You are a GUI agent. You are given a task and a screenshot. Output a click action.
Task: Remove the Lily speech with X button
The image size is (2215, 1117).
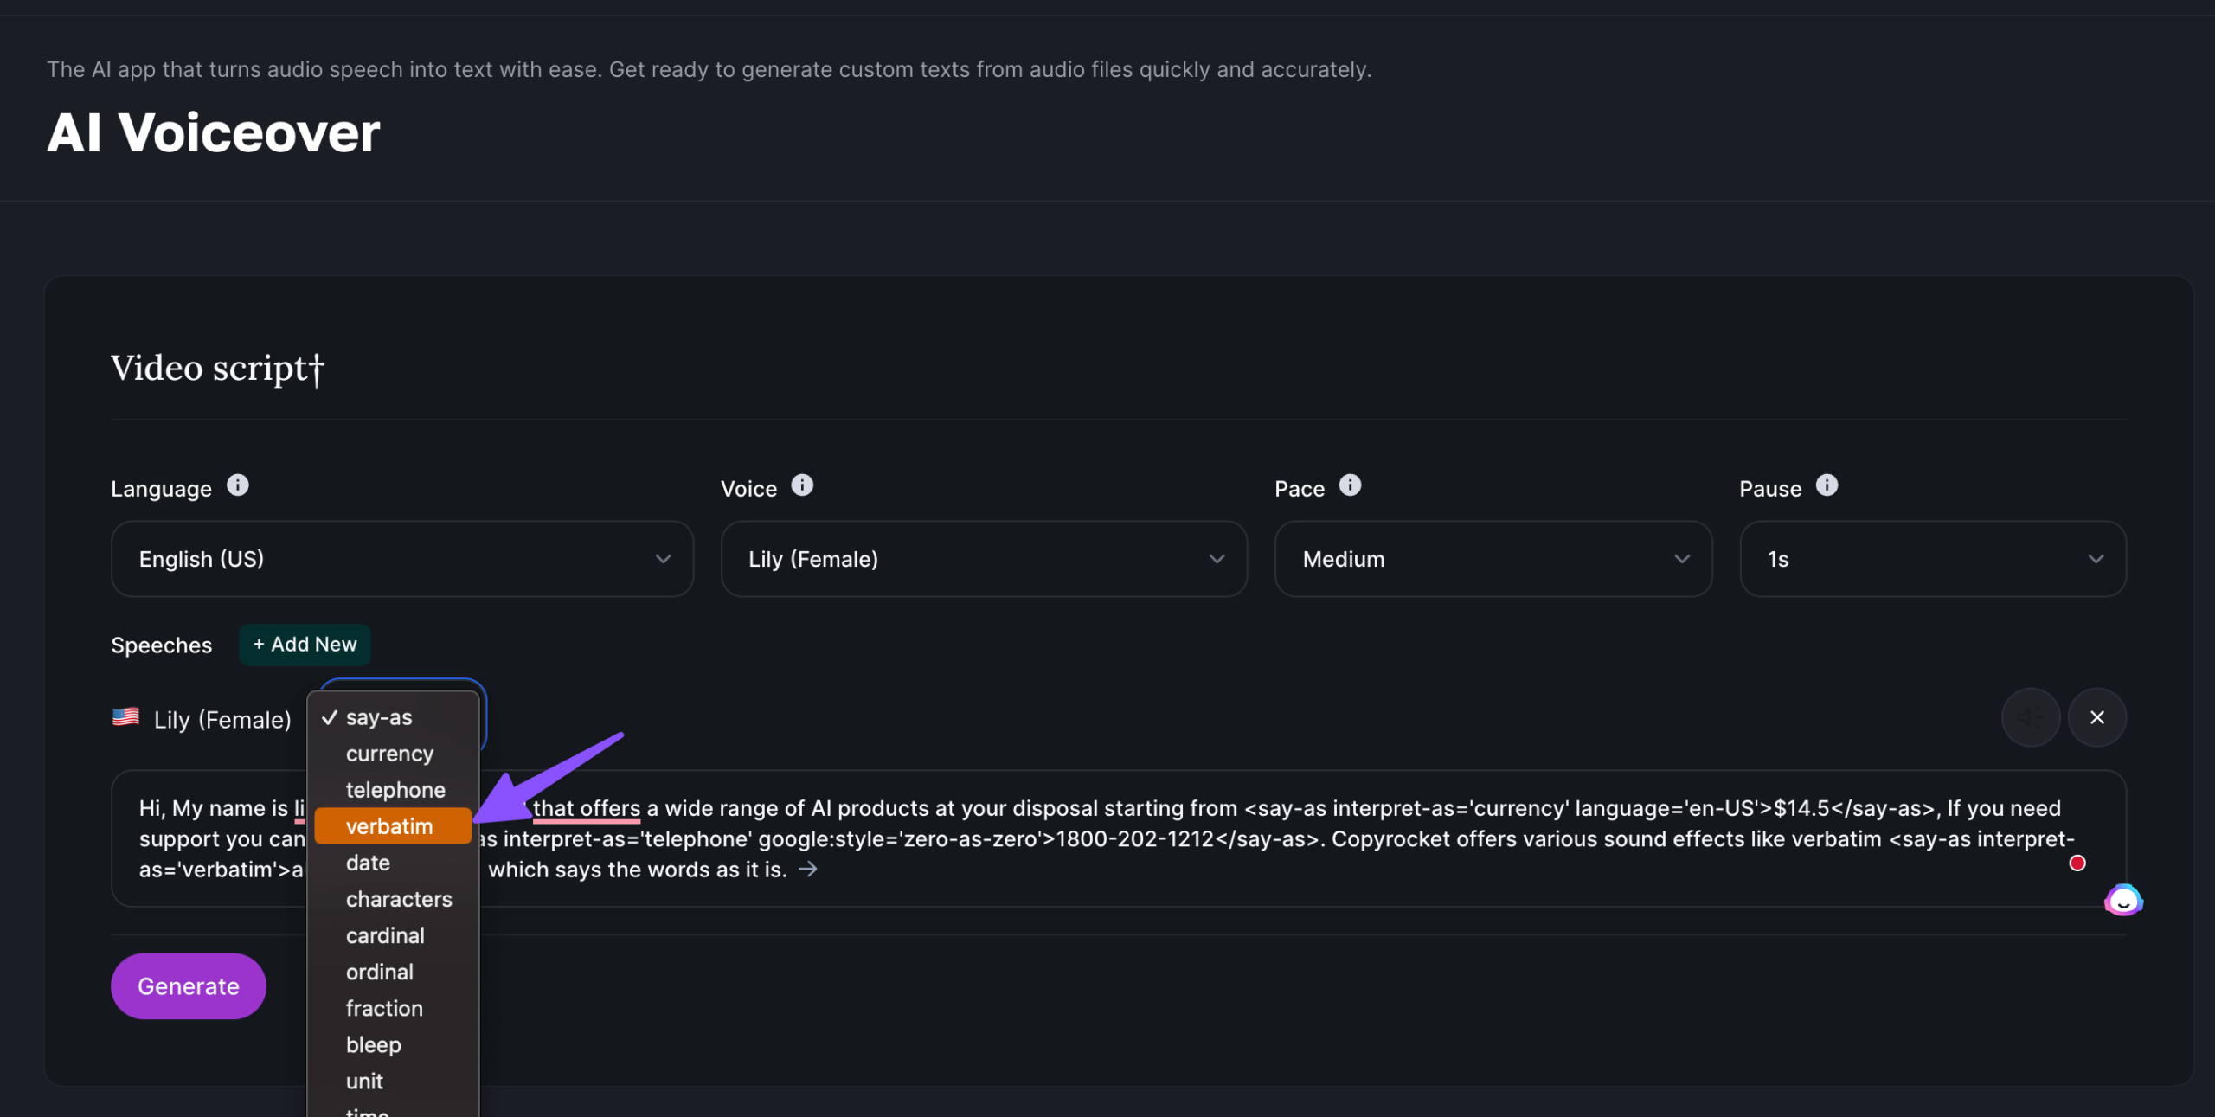coord(2096,717)
